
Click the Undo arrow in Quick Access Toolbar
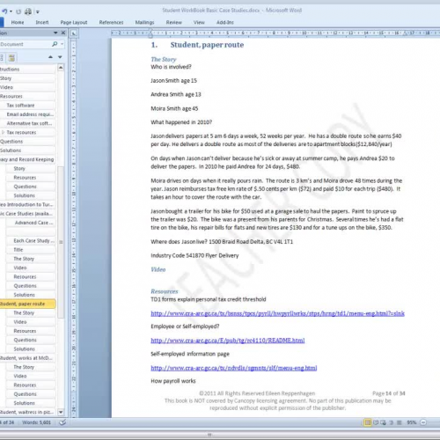[5, 11]
